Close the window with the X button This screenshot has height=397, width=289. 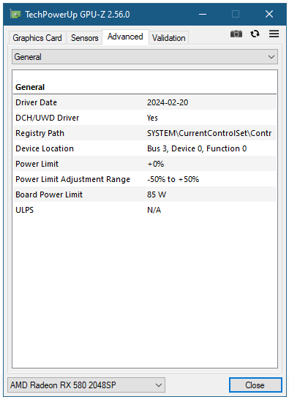point(269,14)
